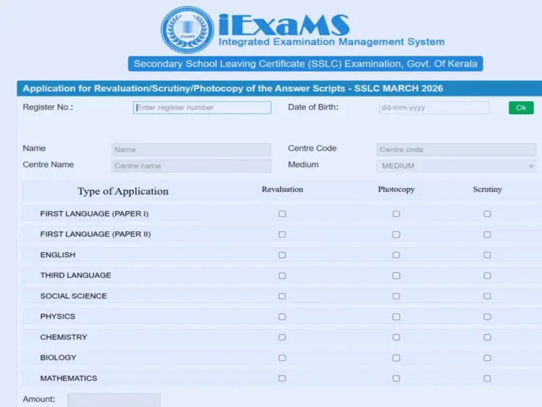Toggle Revaluation for Chemistry
Screen dimensions: 542x407
point(282,337)
